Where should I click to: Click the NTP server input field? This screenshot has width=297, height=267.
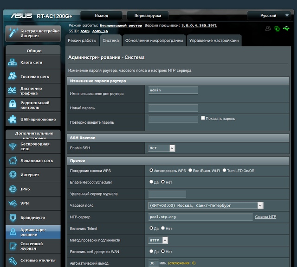(200, 217)
